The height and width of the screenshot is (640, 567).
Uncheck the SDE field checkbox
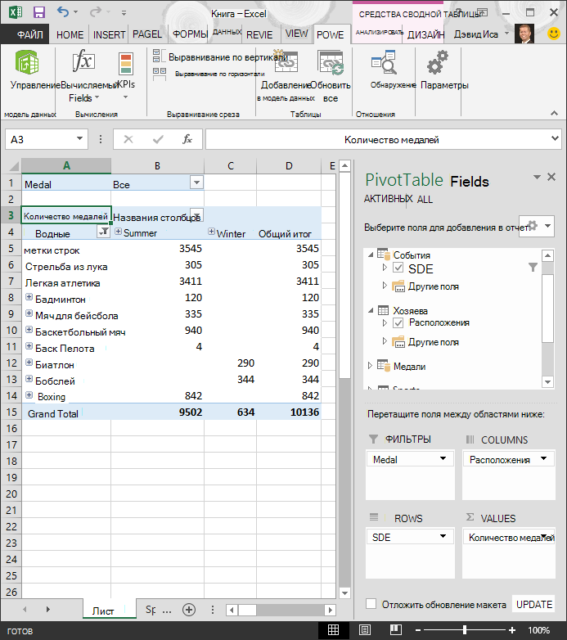[398, 268]
